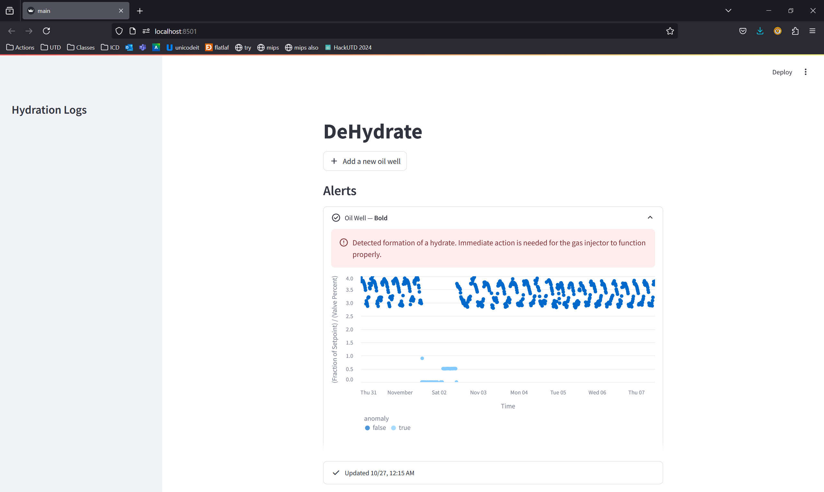The image size is (824, 492).
Task: Click the Save to Pocket icon
Action: [743, 31]
